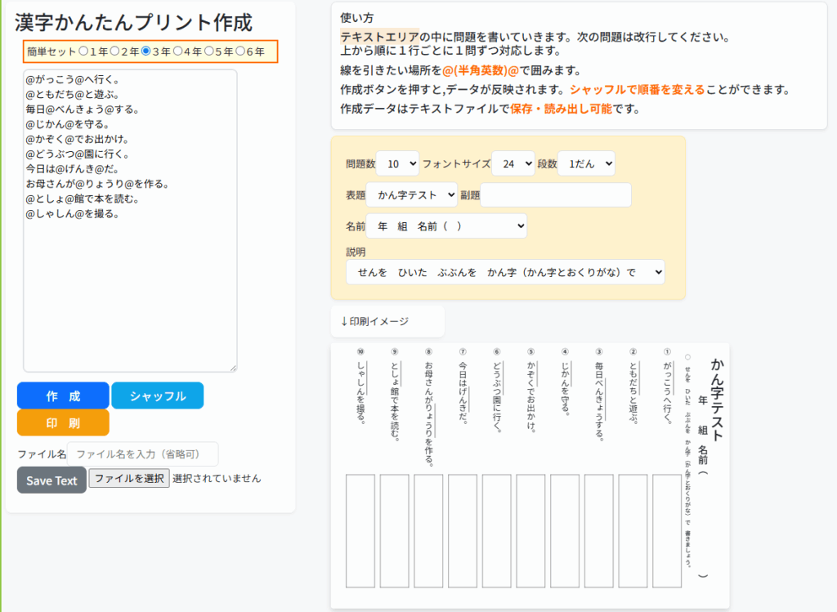Click the ファイルを選択 file chooser button
The width and height of the screenshot is (837, 612).
coord(128,479)
